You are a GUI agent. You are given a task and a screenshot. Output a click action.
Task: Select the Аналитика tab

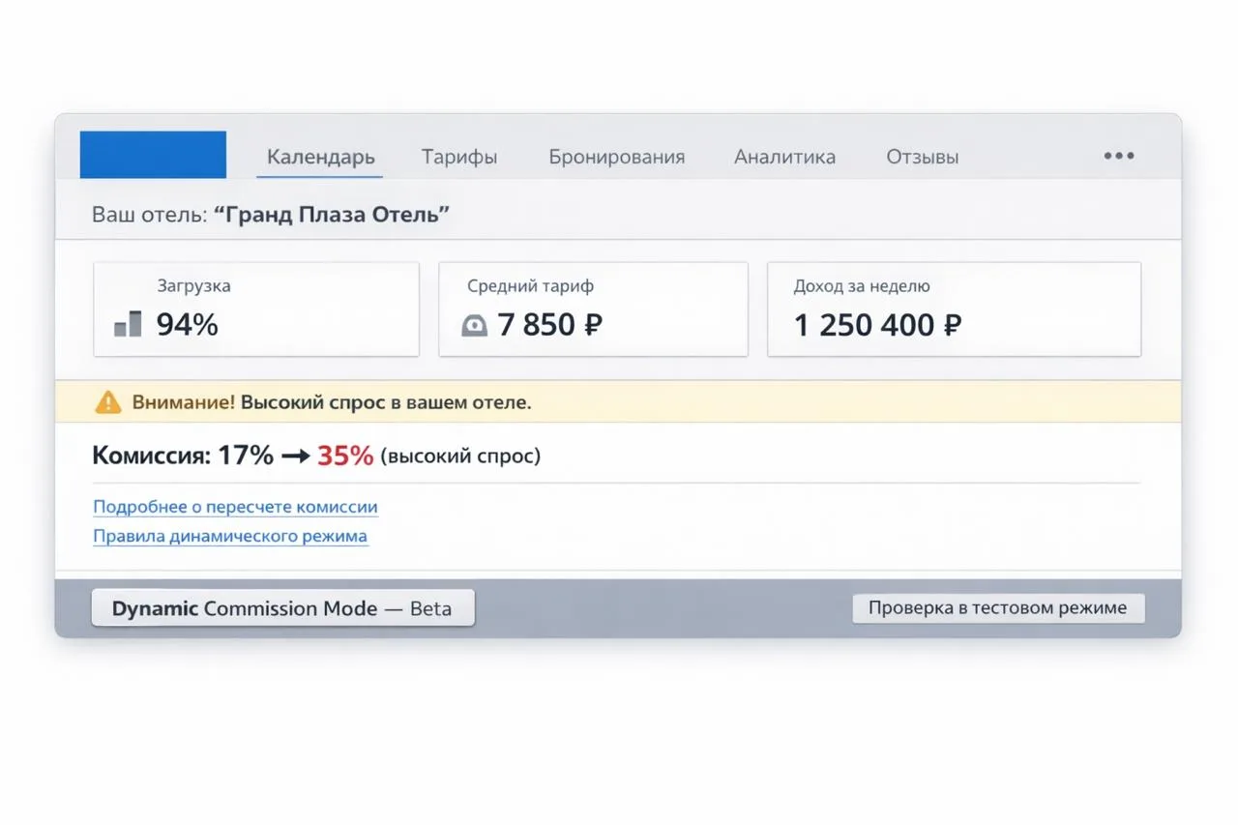(x=784, y=157)
